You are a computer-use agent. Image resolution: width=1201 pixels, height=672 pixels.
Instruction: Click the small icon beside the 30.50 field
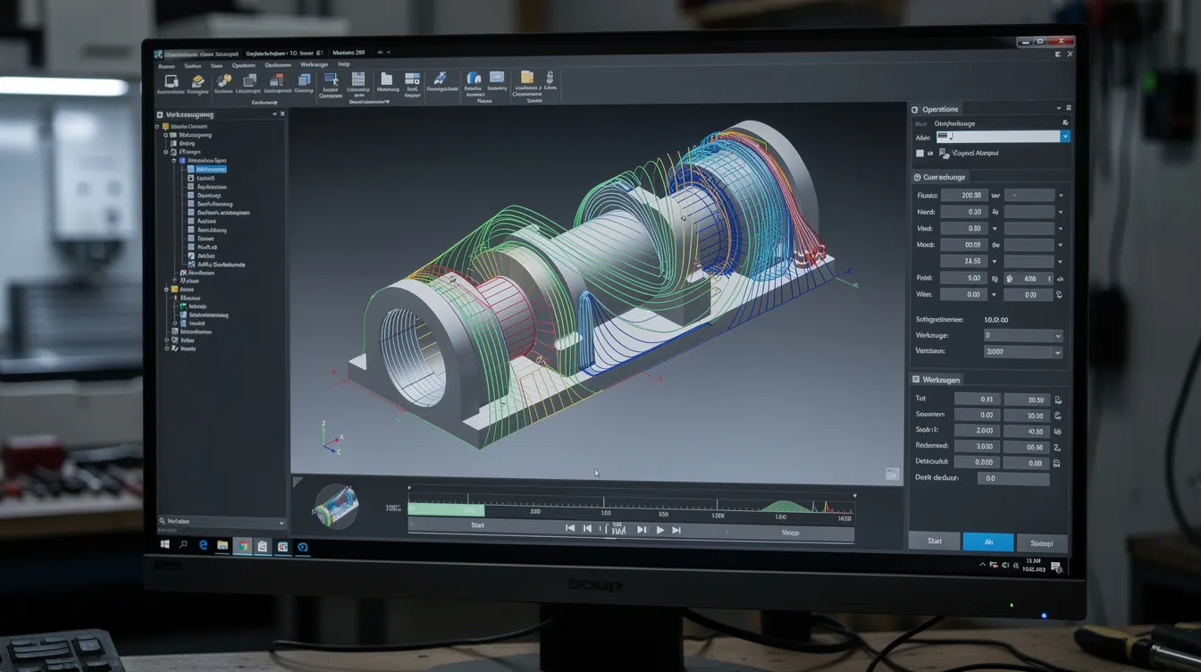click(x=1058, y=400)
